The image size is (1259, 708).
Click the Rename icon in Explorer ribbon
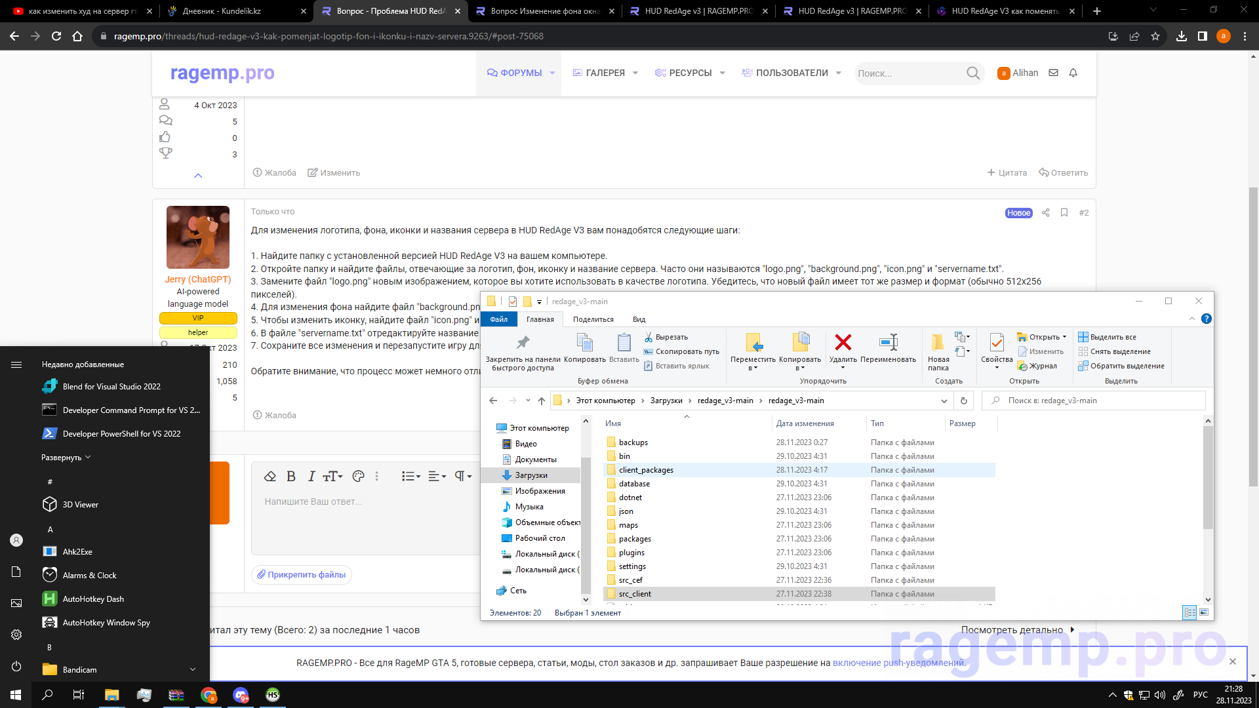pos(888,342)
